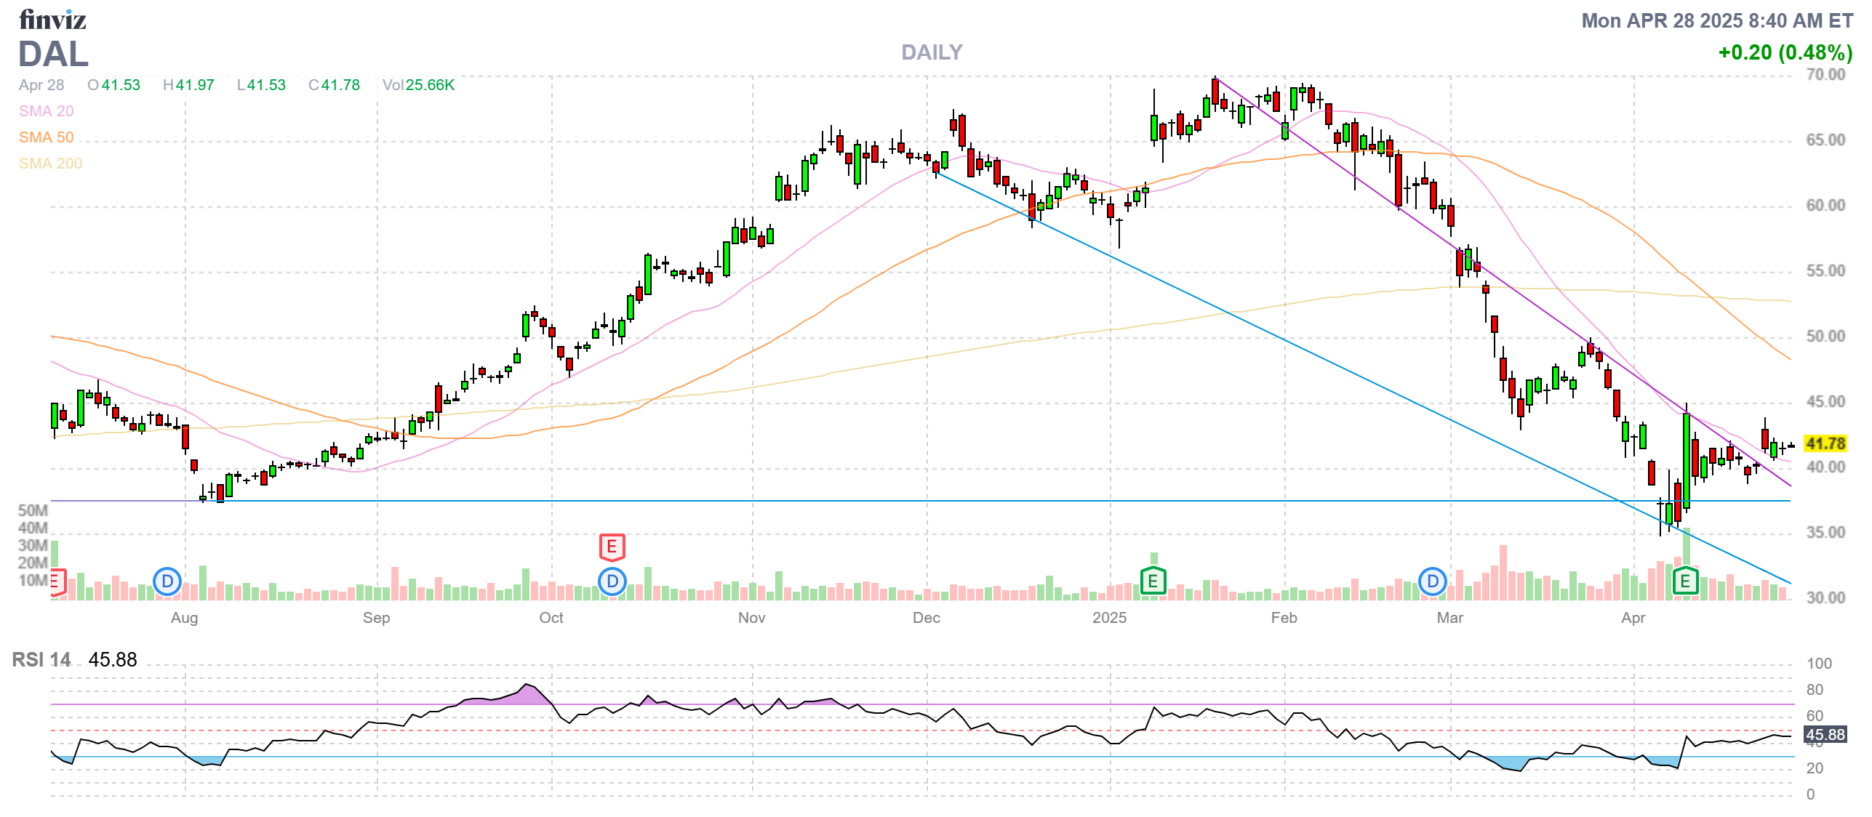Click the SMA 200 legend label
This screenshot has width=1872, height=817.
tap(50, 164)
